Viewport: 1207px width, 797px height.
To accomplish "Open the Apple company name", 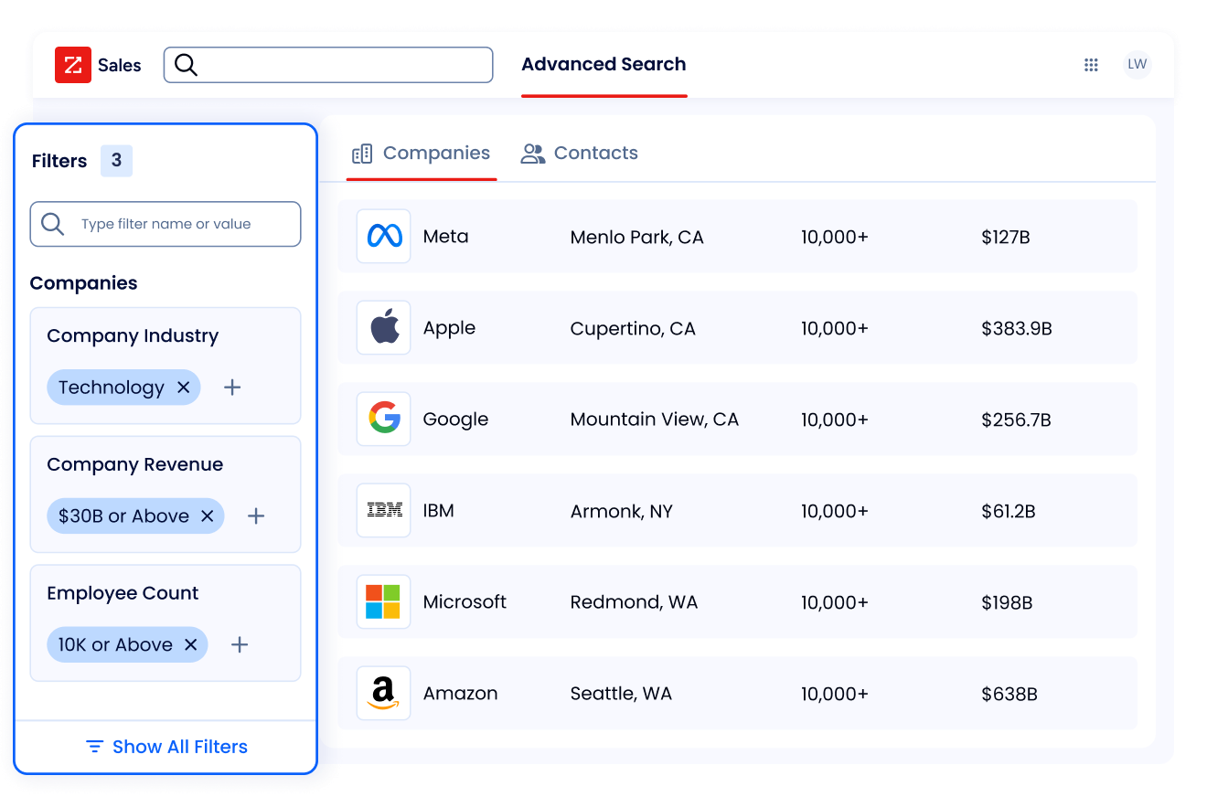I will coord(449,328).
